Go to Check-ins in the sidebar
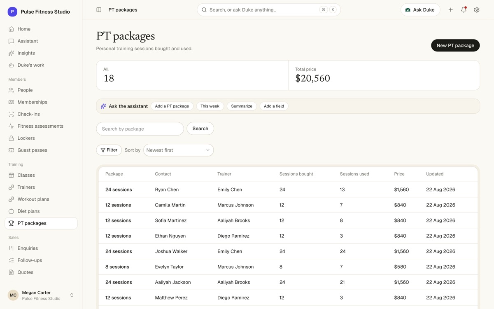494x309 pixels. pos(41,114)
